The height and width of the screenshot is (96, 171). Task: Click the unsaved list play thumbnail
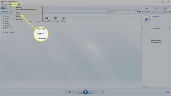(x=147, y=19)
